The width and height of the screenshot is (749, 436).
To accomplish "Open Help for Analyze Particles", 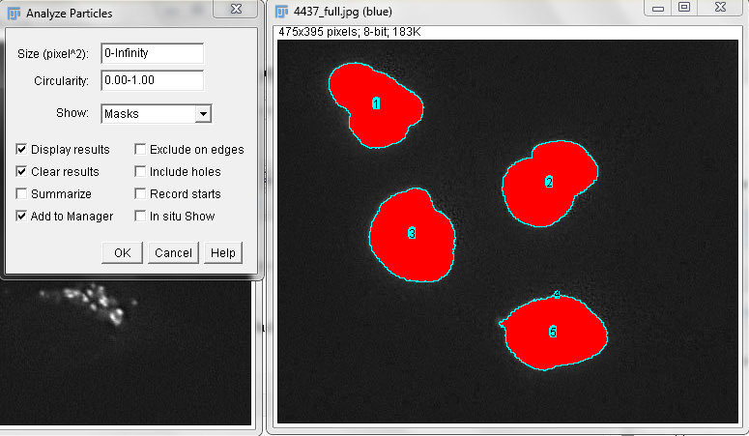I will tap(223, 252).
